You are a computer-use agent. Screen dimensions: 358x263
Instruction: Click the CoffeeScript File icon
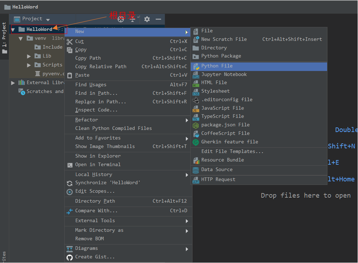pos(196,134)
